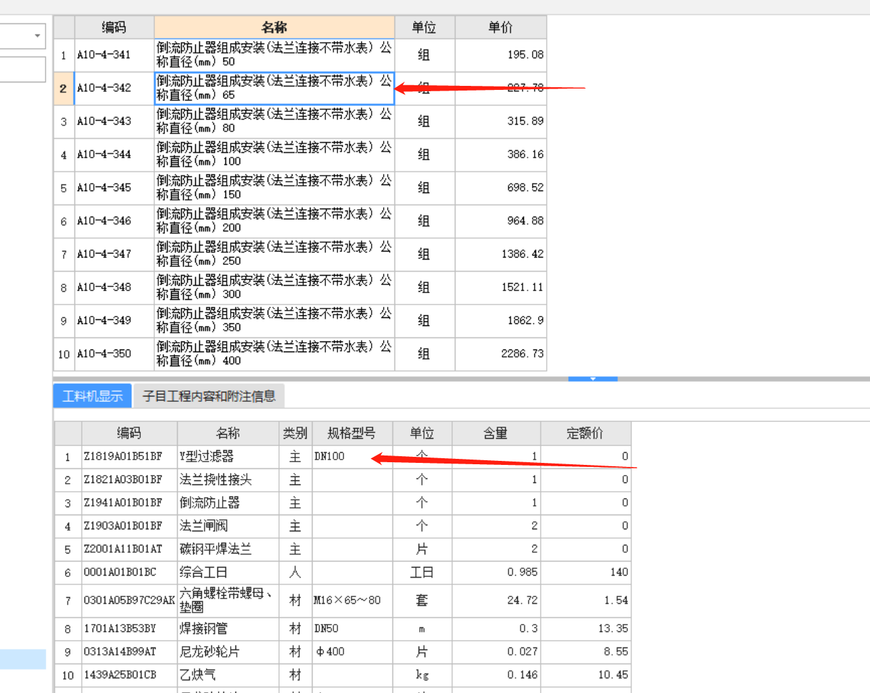Click the 倒流防止器 material name cell
This screenshot has width=870, height=693.
[228, 503]
